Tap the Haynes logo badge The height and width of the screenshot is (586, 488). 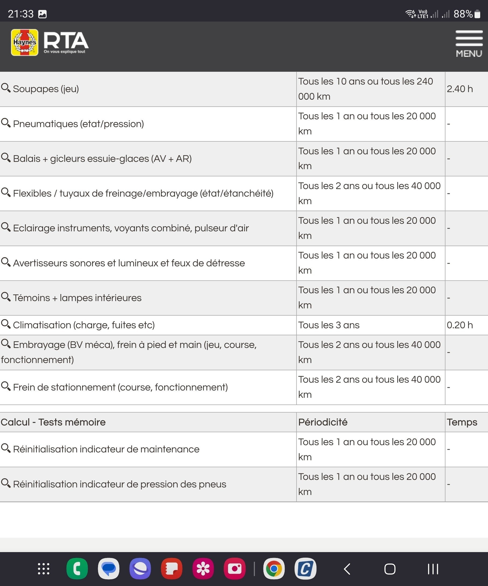pyautogui.click(x=25, y=43)
